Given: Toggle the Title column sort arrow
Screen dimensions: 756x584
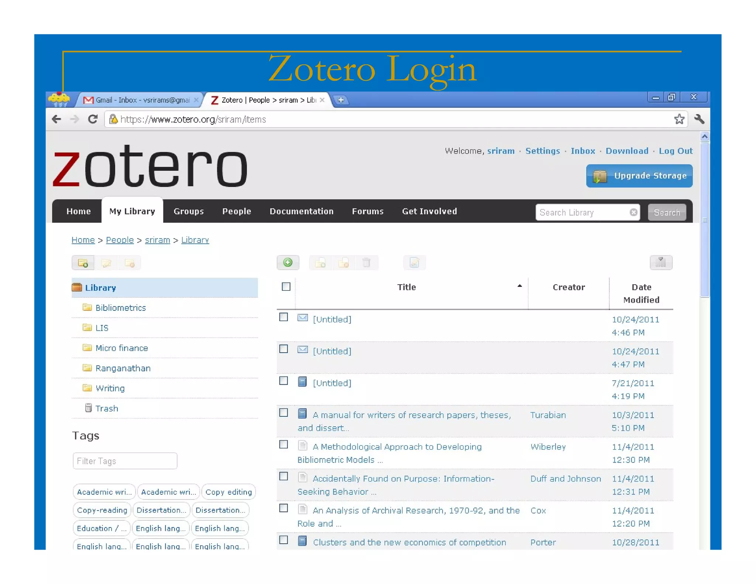Looking at the screenshot, I should pyautogui.click(x=519, y=286).
